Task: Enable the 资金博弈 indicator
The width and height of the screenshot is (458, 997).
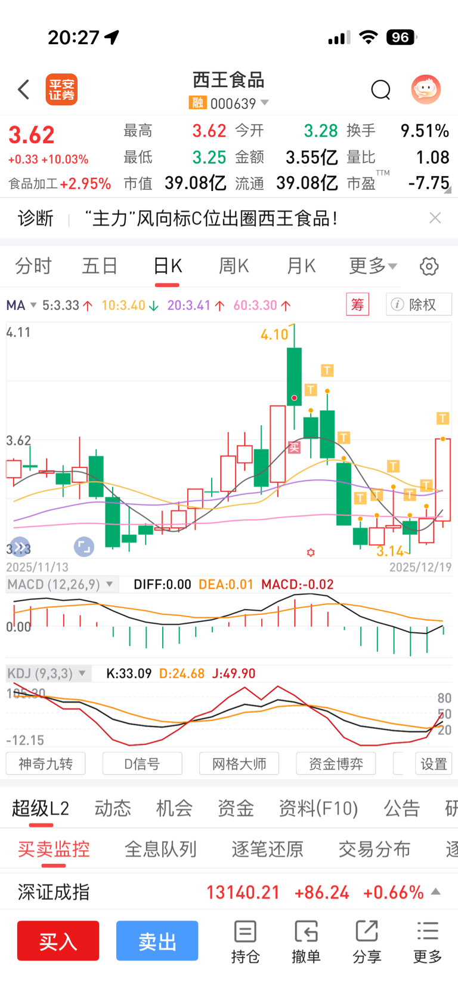Action: point(336,764)
